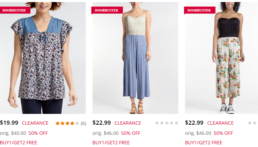Click Buy1/Get2 Free offer under the blue jumpsuit

111,143
